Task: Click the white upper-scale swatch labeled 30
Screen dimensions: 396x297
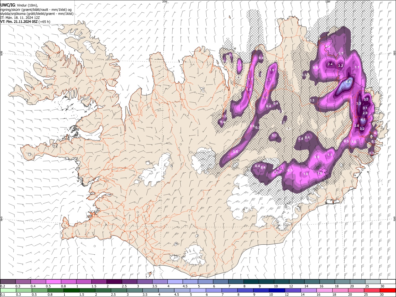Action: (x=388, y=282)
